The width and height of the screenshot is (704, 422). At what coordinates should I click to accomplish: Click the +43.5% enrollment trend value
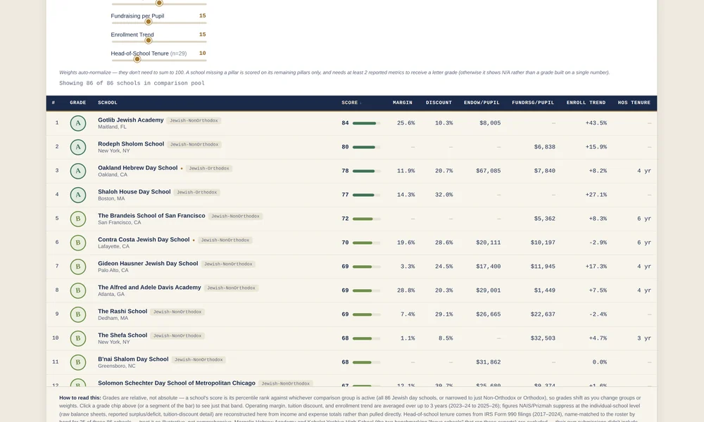pyautogui.click(x=596, y=123)
